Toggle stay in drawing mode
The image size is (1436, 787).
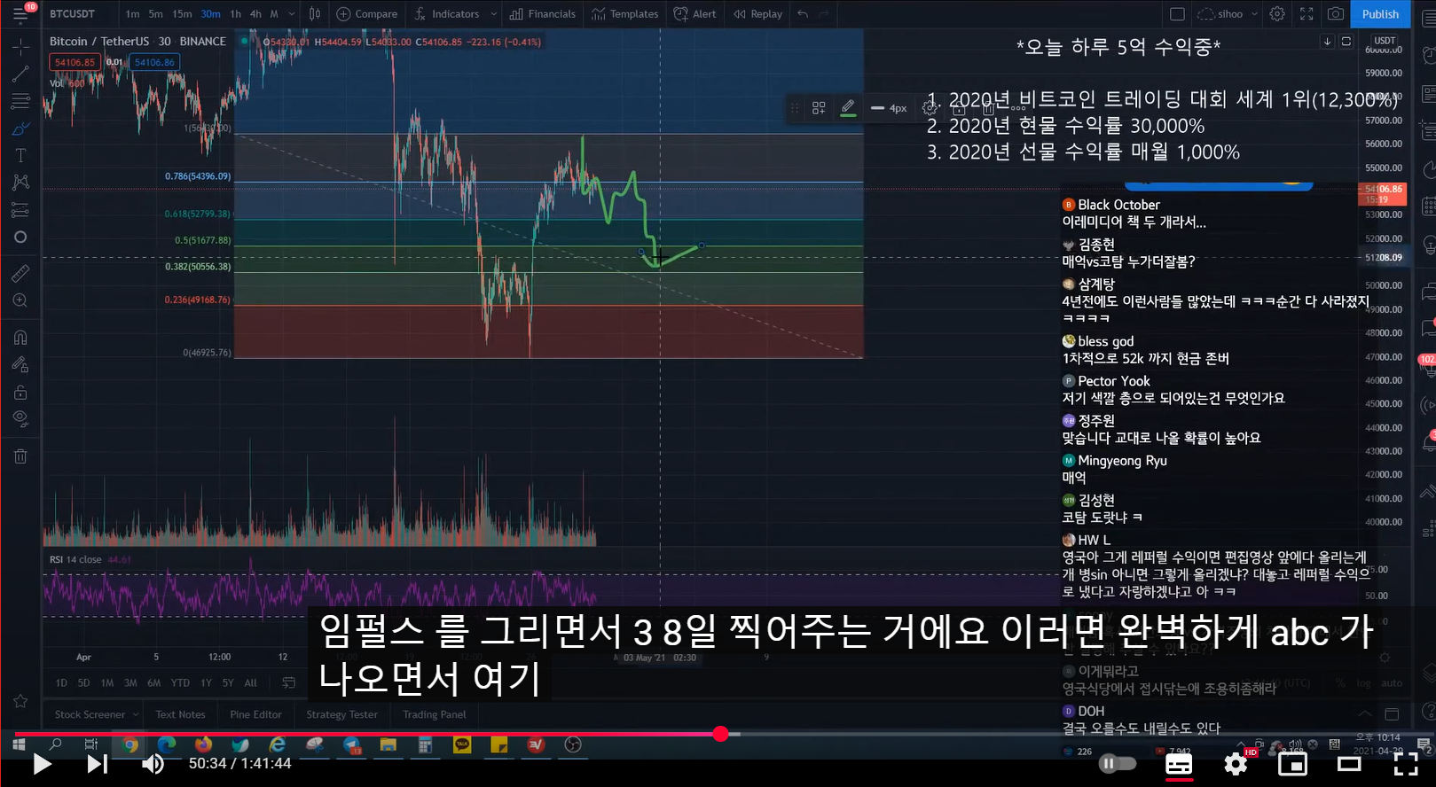click(x=20, y=364)
